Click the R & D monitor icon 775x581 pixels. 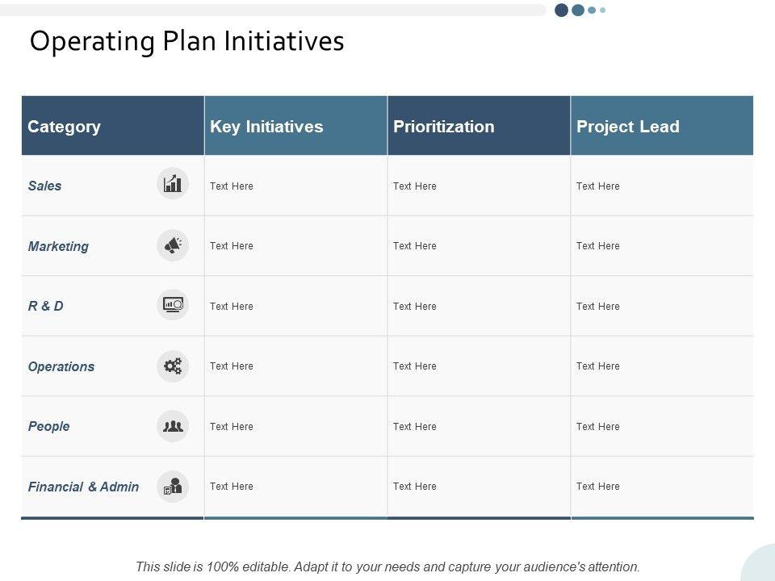(x=173, y=305)
